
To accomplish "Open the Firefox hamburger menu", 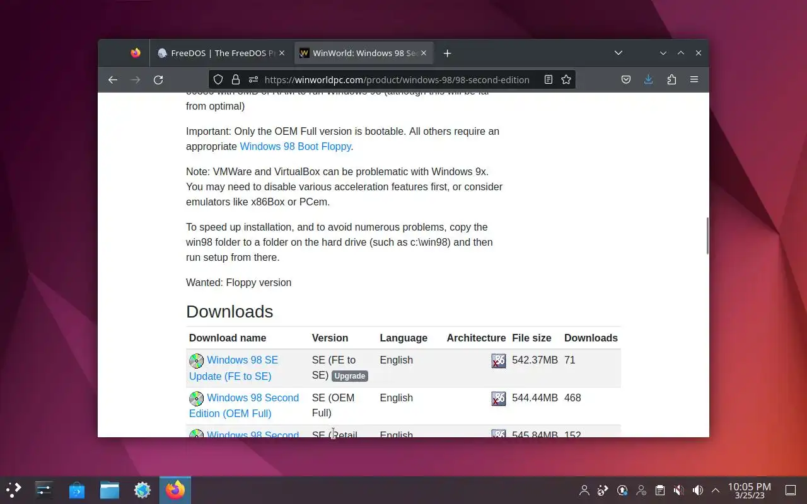I will click(694, 79).
